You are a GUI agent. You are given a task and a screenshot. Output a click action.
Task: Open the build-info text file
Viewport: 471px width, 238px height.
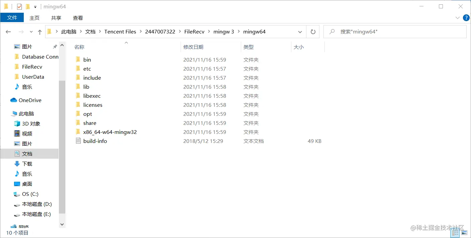click(95, 141)
